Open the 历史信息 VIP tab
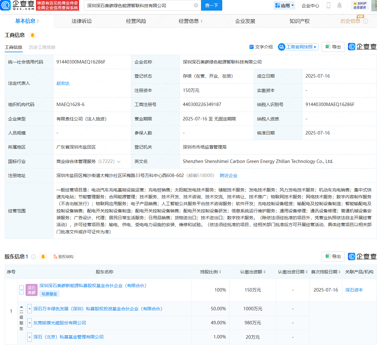Screen dimensions: 377x345 (350, 21)
